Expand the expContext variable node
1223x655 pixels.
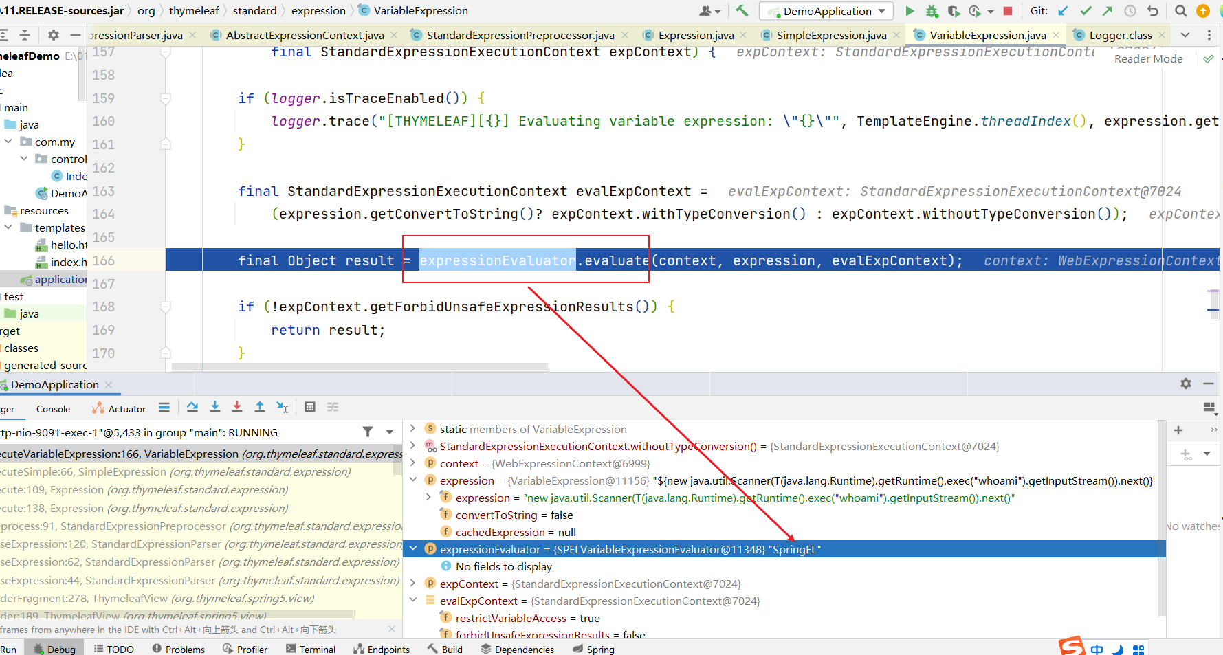(413, 584)
